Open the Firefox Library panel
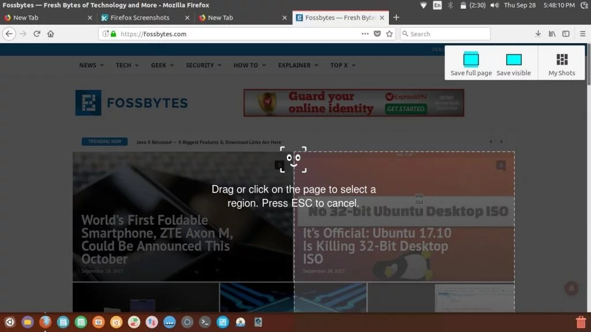Screen dimensions: 591x332 pos(552,33)
